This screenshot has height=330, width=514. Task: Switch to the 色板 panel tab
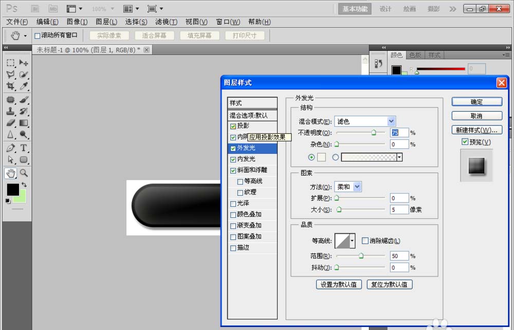(415, 55)
